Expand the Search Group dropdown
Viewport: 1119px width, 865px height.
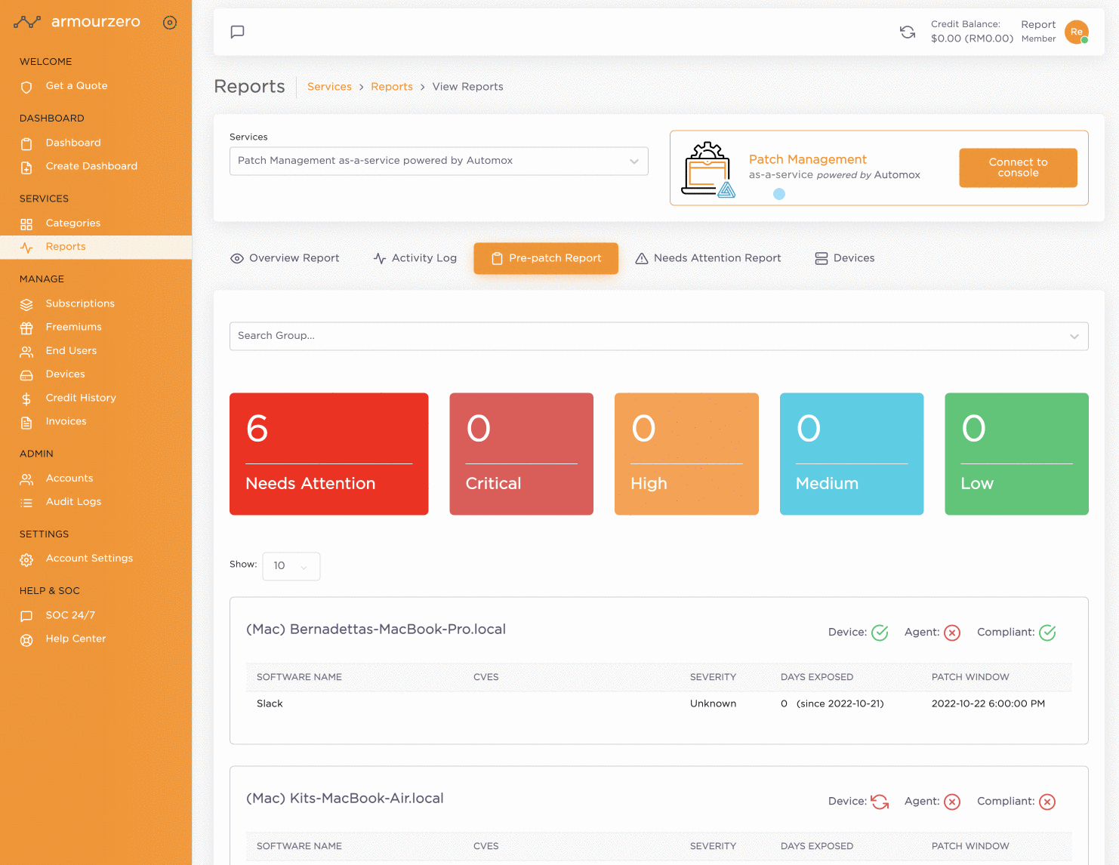(658, 336)
